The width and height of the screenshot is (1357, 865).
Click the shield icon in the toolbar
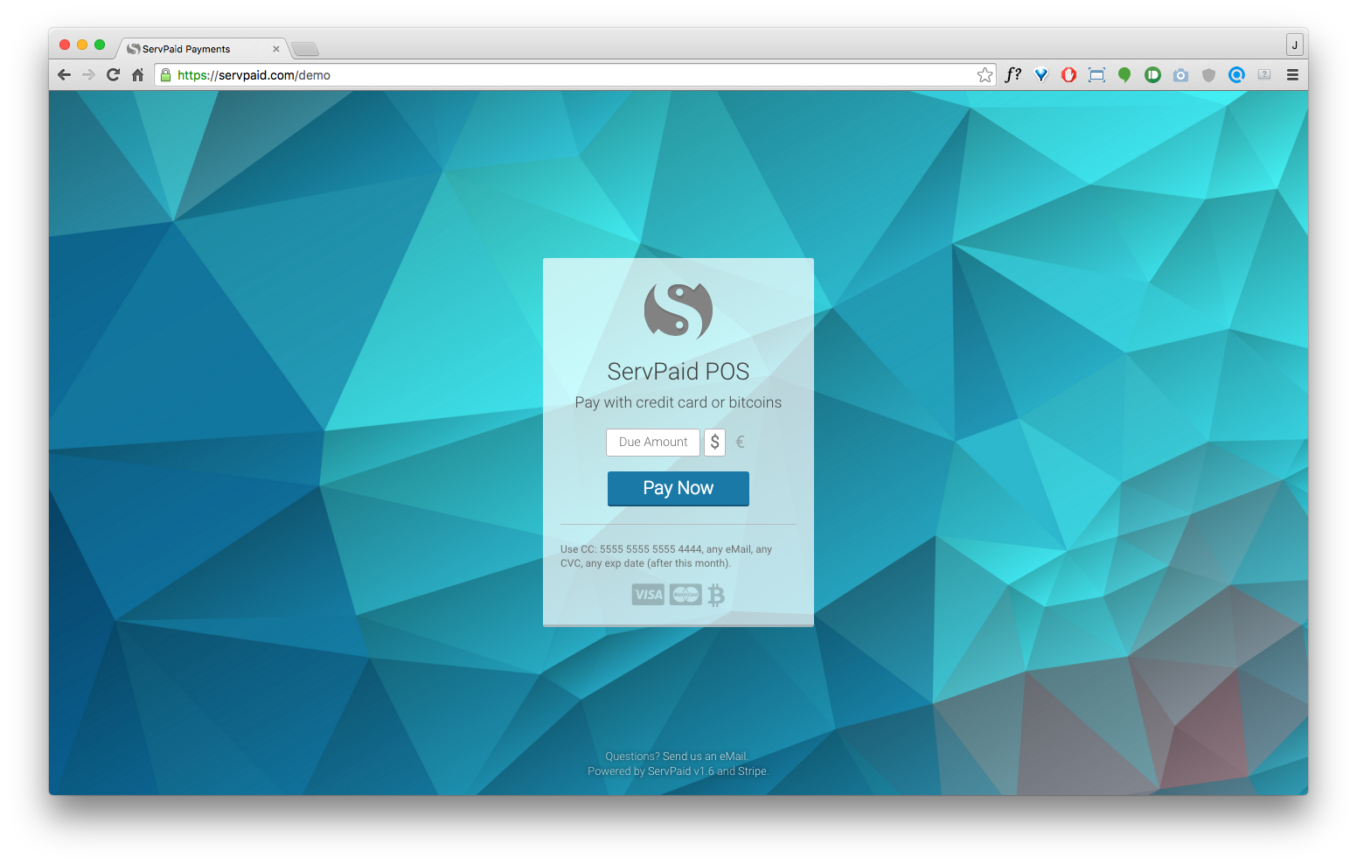click(x=1208, y=75)
